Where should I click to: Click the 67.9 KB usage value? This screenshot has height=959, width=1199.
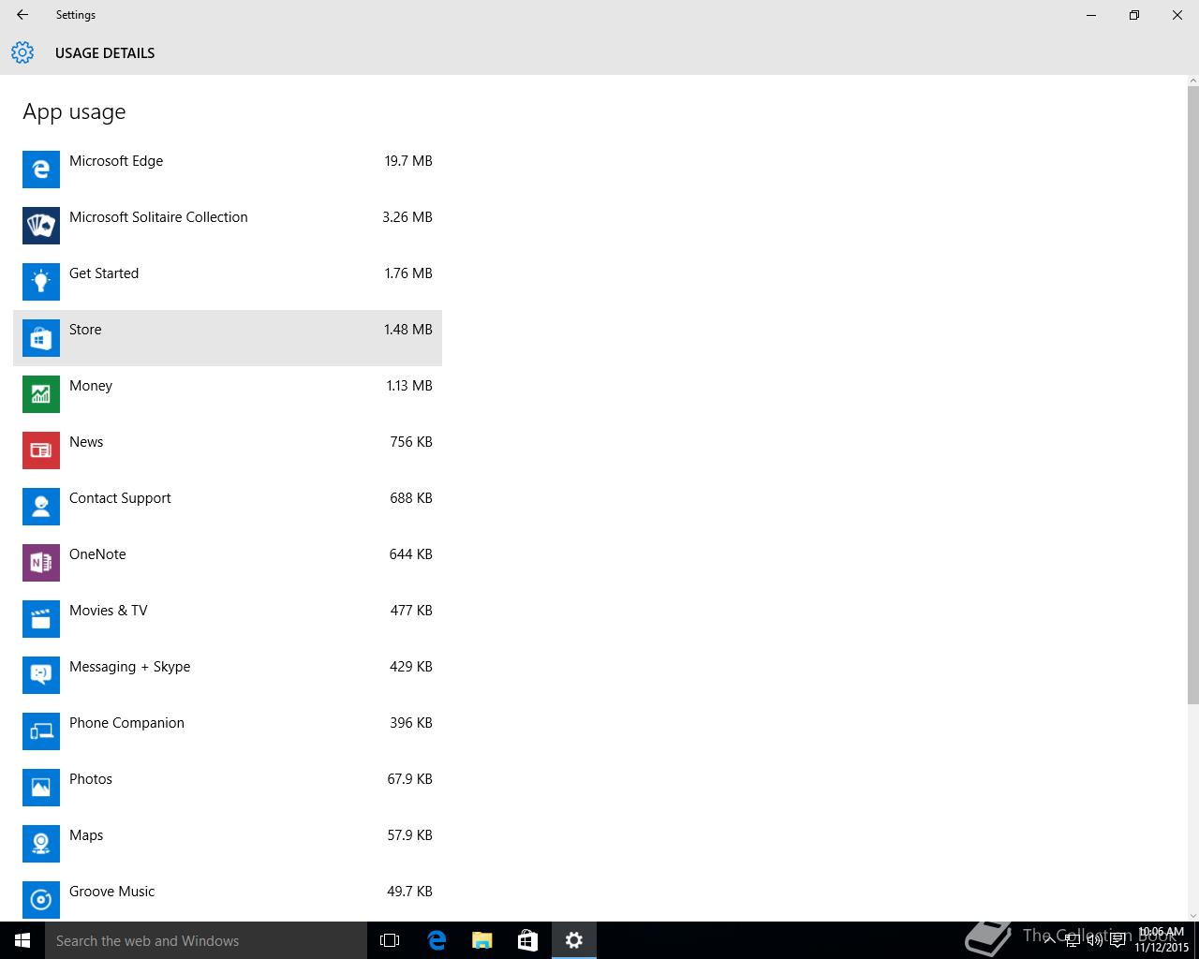point(409,779)
